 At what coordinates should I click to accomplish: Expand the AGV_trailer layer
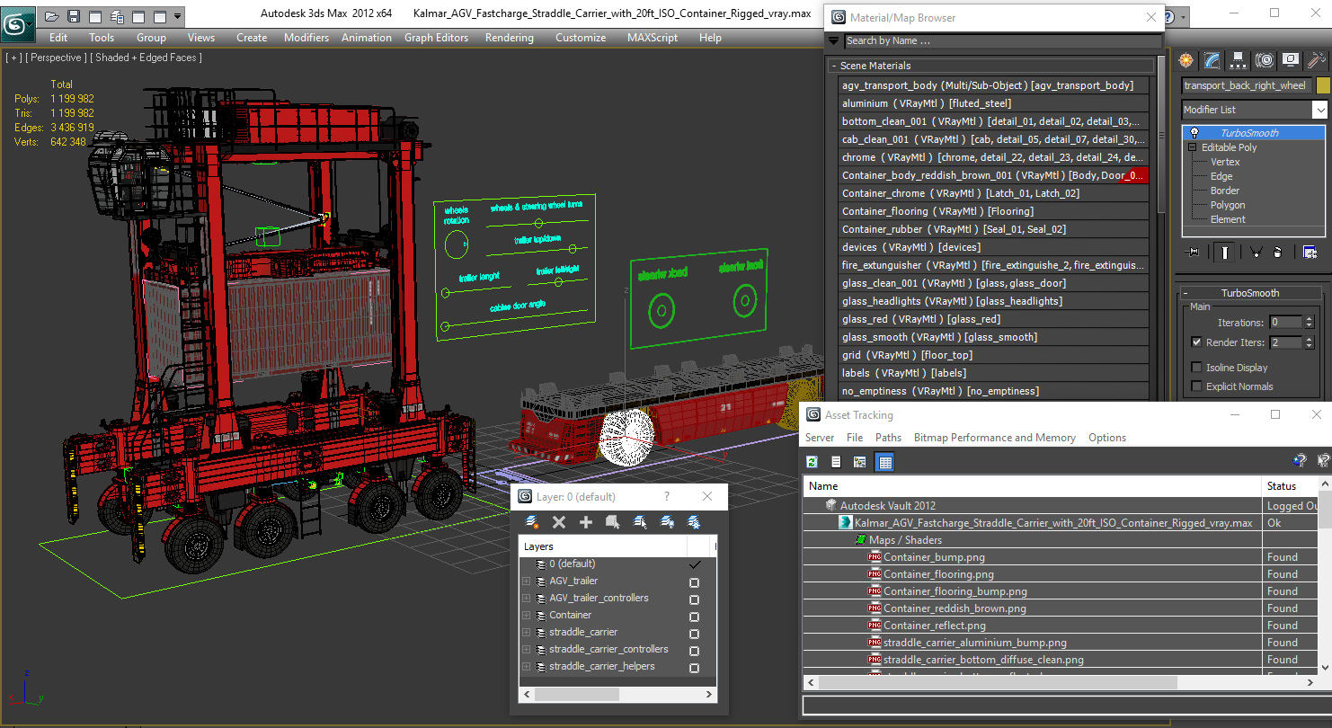pos(526,582)
